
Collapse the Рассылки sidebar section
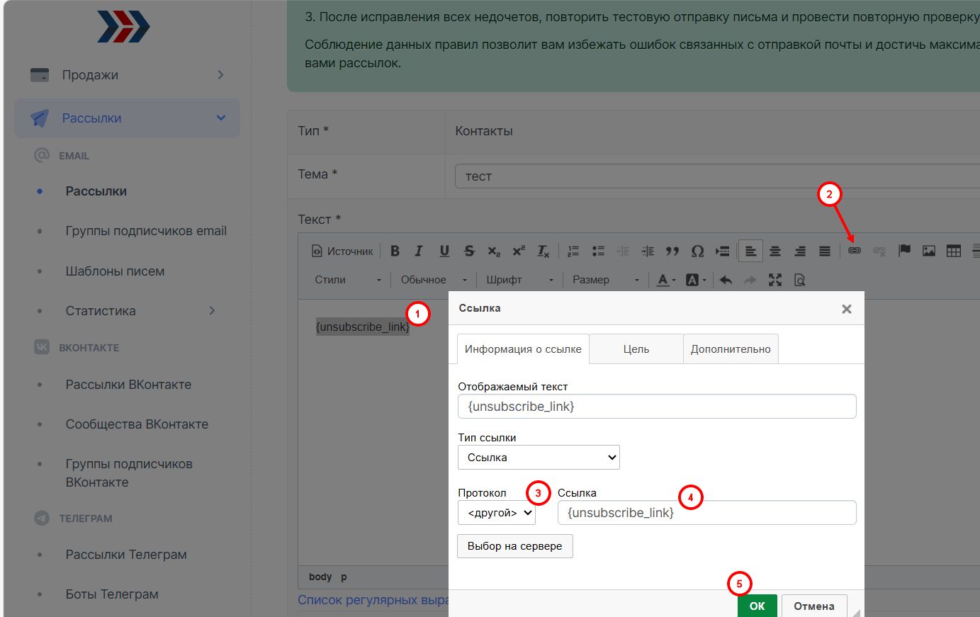tap(127, 118)
